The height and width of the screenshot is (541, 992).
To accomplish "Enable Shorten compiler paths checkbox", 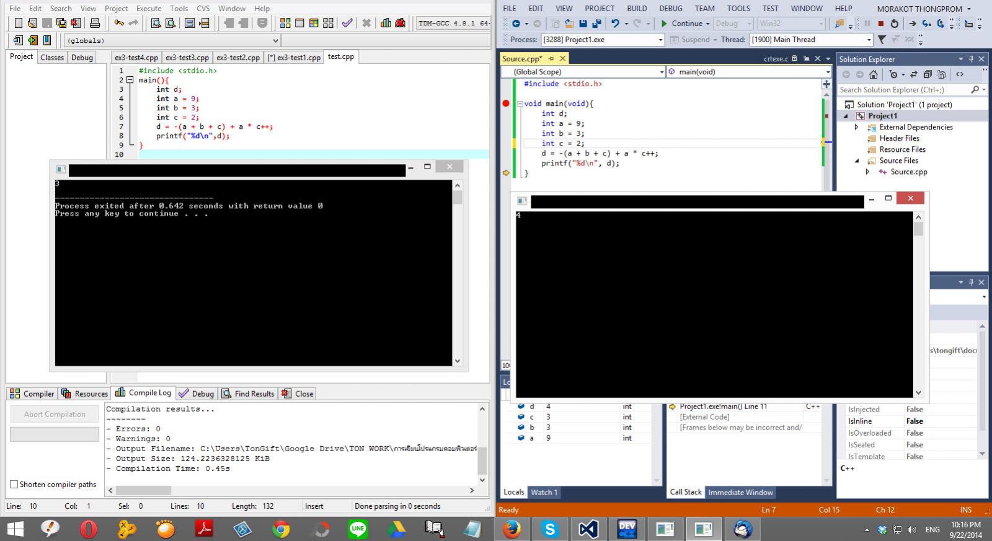I will coord(14,485).
